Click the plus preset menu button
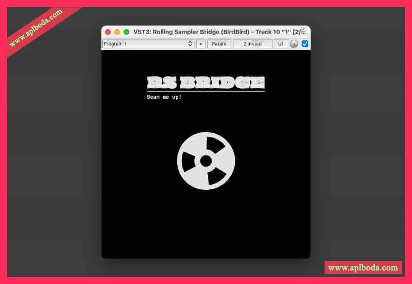Viewport: 412px width, 284px height. click(x=201, y=44)
